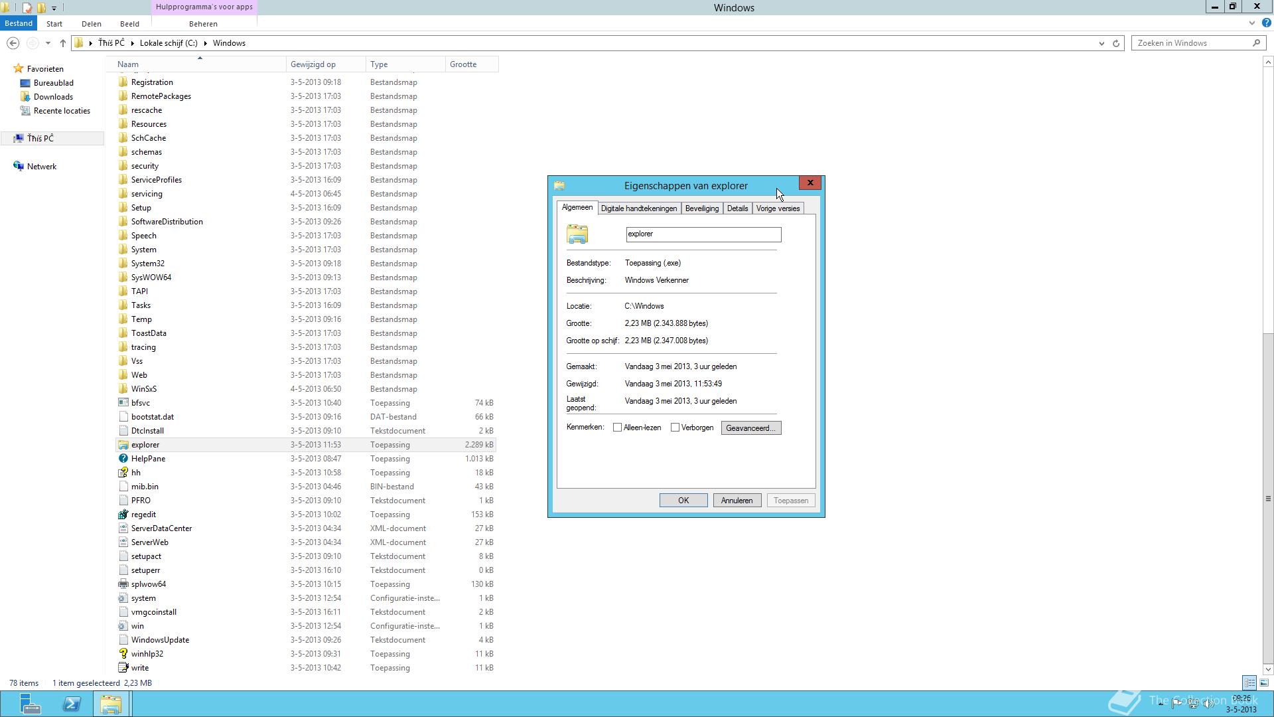This screenshot has width=1274, height=717.
Task: Toggle the Alleen-lezen checkbox
Action: (617, 428)
